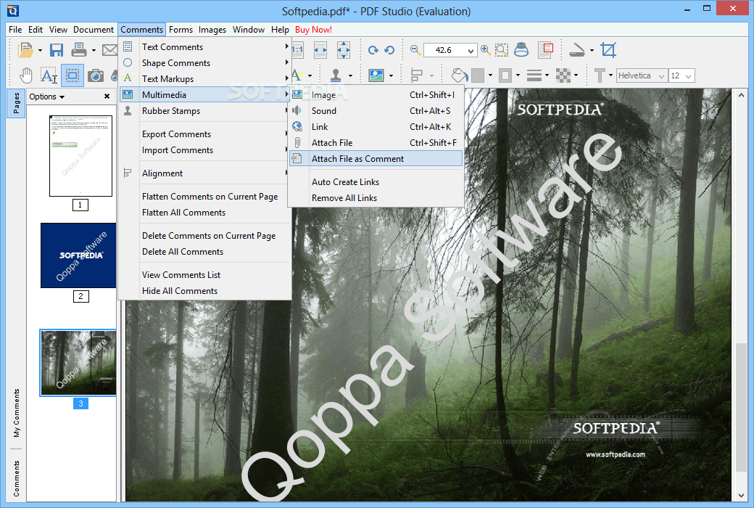Open the Forms menu
754x508 pixels.
(181, 30)
